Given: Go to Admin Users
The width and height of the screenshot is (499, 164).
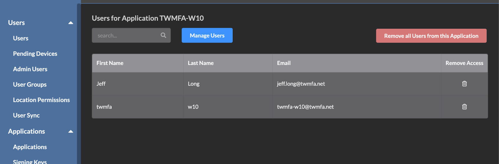Looking at the screenshot, I should point(30,69).
